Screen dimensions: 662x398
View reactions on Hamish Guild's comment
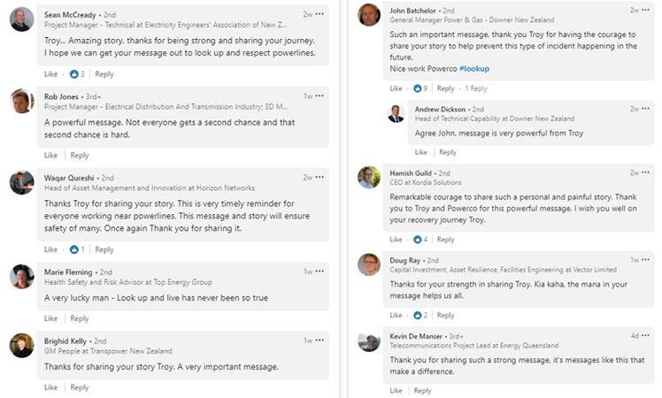421,239
